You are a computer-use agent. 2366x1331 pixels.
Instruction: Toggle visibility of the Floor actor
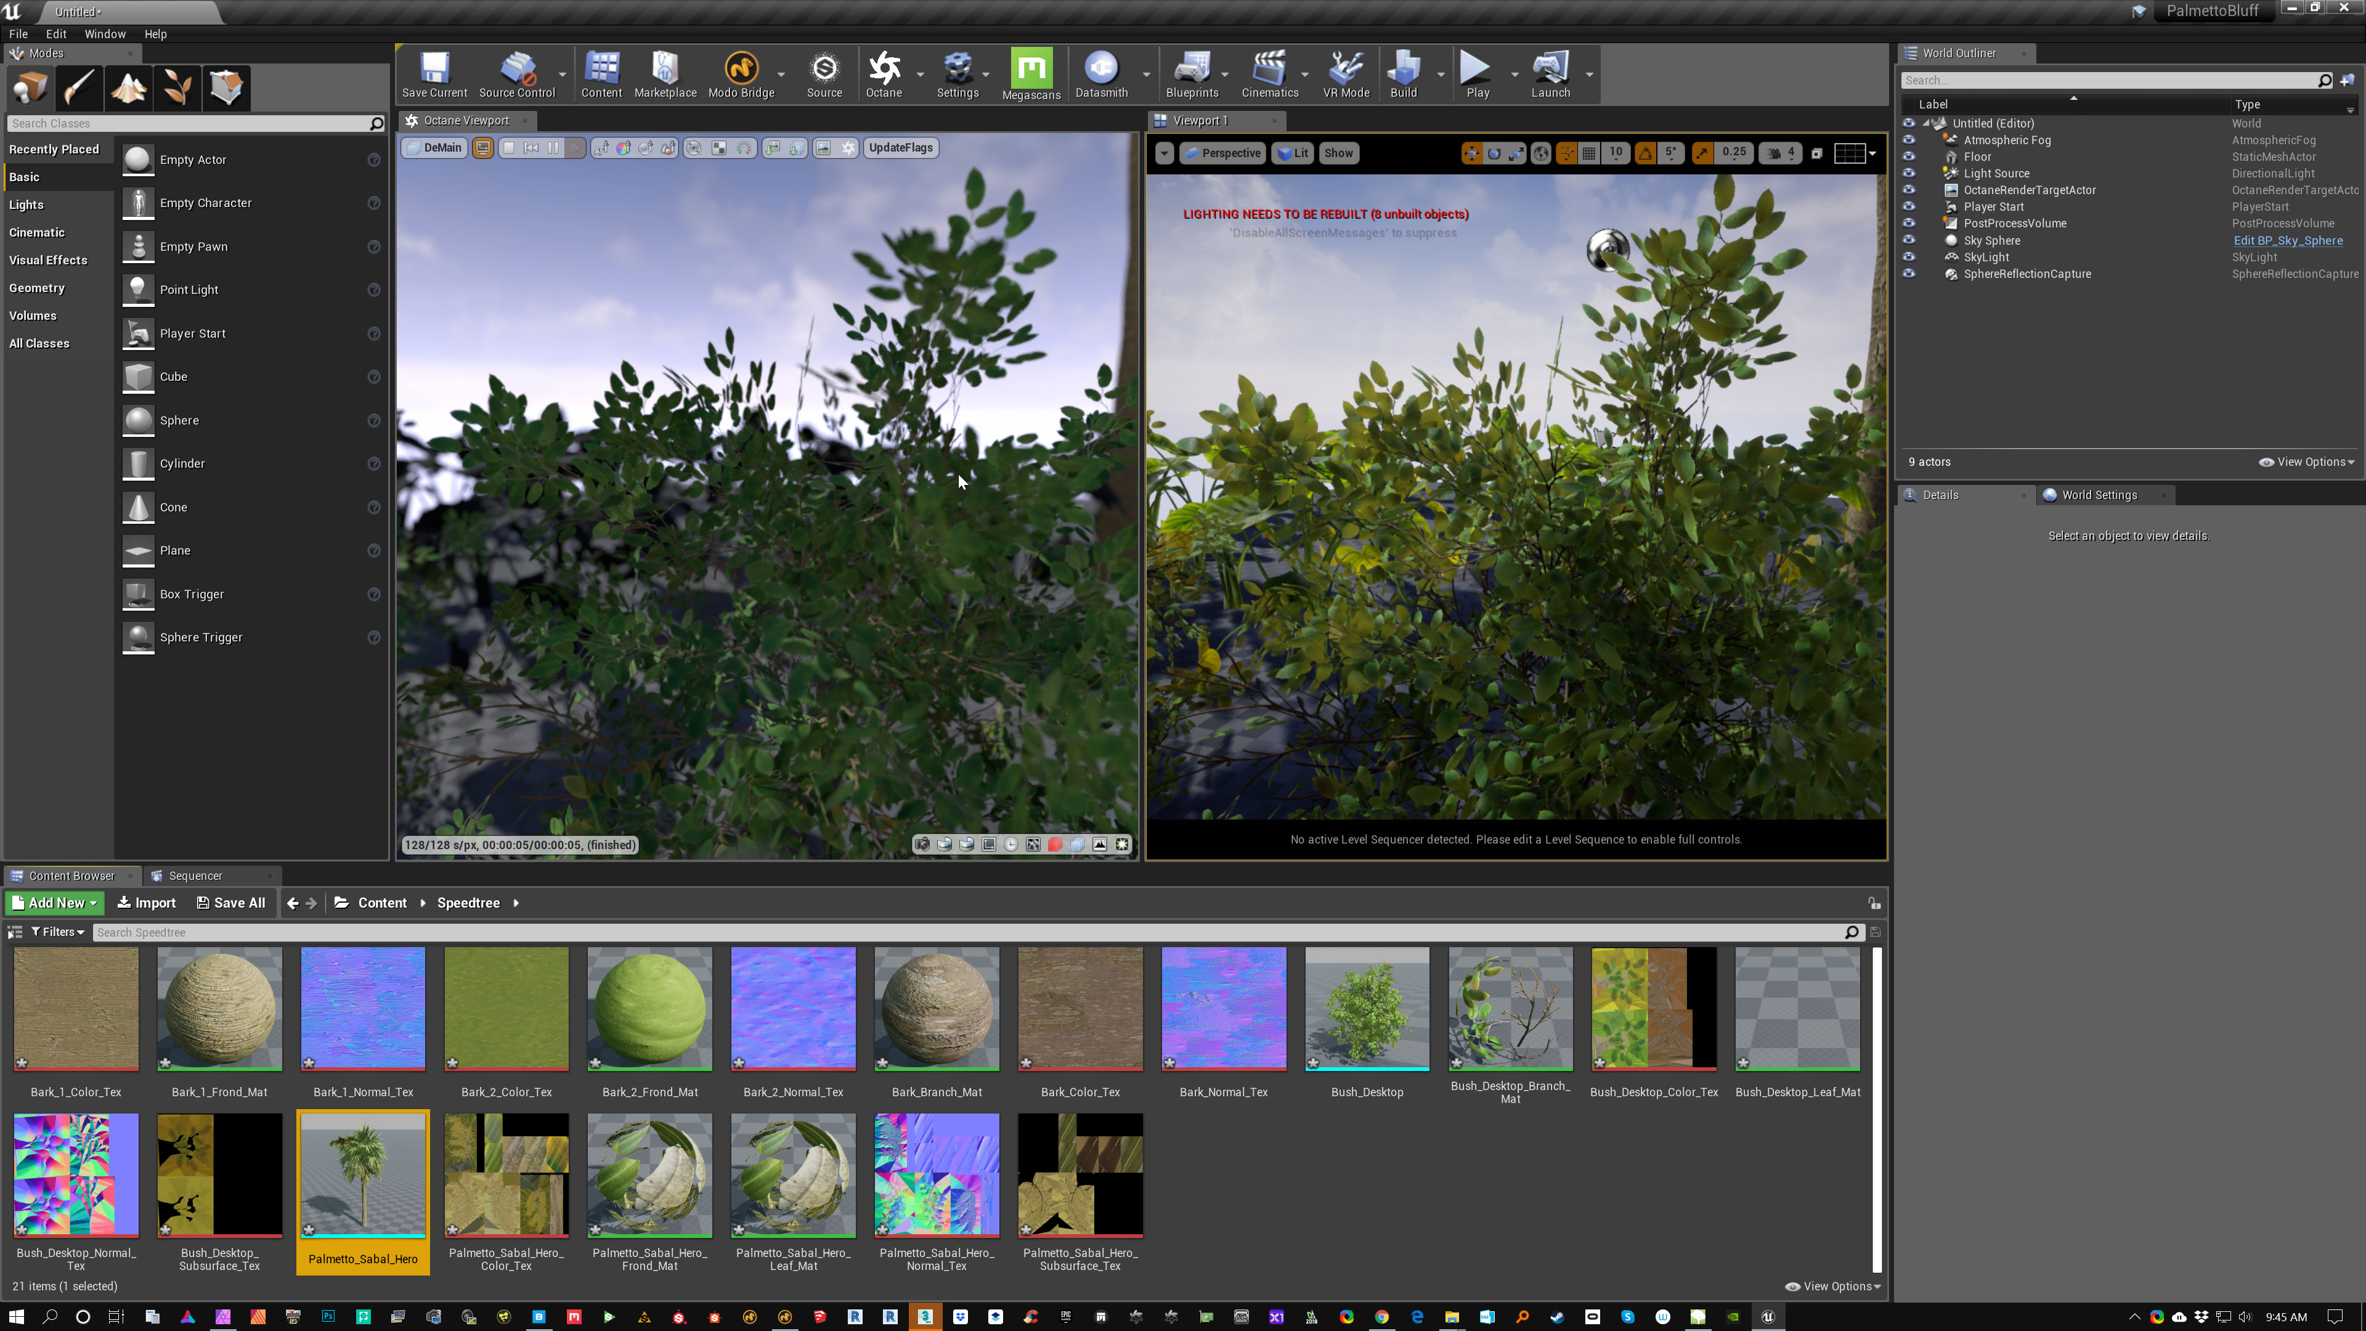click(1909, 157)
